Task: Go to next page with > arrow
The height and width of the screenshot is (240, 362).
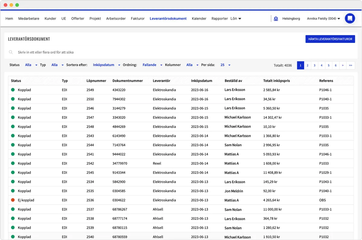Action: (343, 65)
